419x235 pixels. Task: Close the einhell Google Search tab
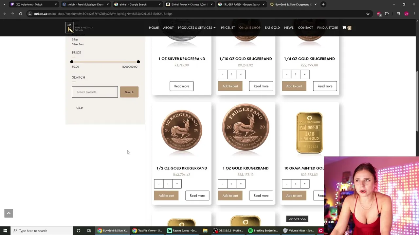point(160,5)
